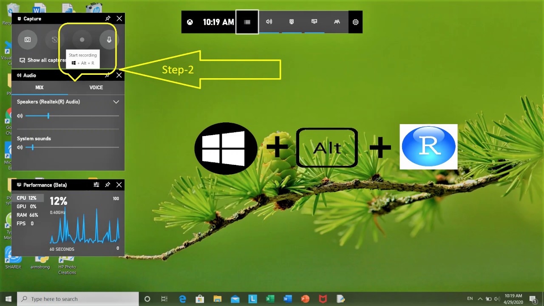Switch to the VOICE tab in Audio
The width and height of the screenshot is (544, 306).
(96, 88)
